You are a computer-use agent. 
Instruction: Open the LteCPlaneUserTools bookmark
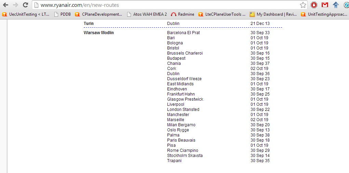coord(222,14)
